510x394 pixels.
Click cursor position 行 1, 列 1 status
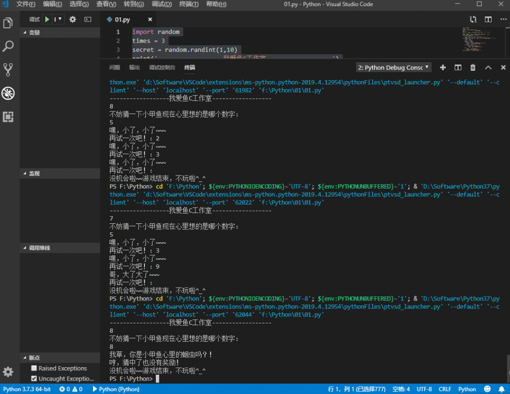coord(357,389)
